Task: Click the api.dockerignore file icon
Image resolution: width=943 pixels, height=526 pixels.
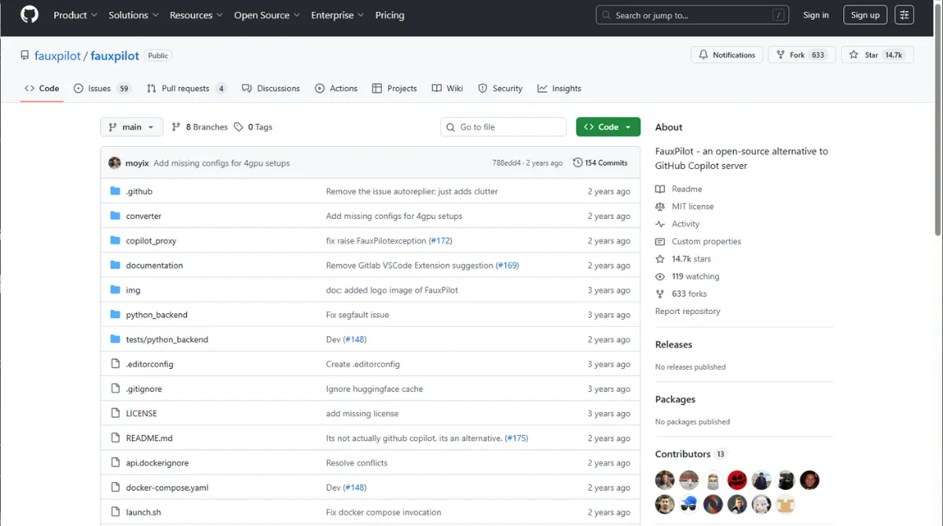Action: pyautogui.click(x=115, y=463)
